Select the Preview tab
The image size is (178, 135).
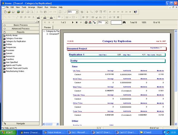click(48, 27)
